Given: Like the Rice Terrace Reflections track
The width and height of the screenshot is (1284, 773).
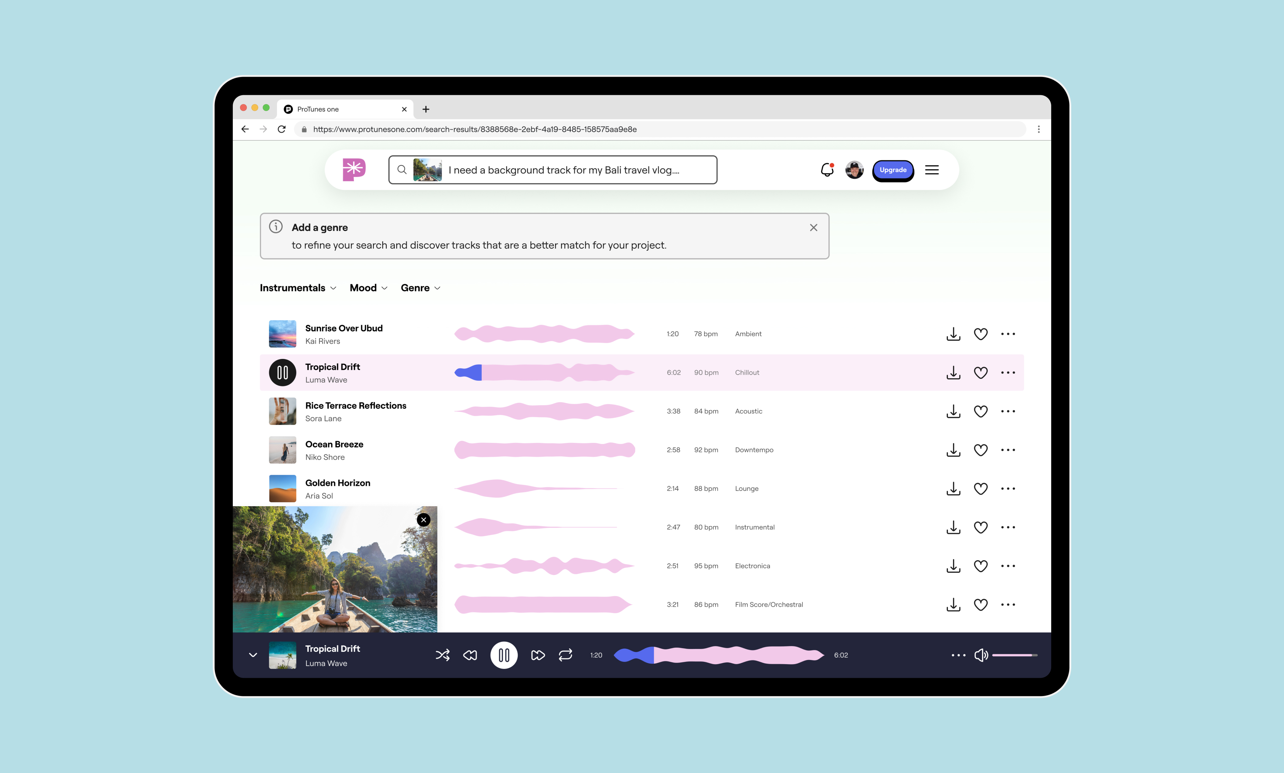Looking at the screenshot, I should [x=981, y=411].
